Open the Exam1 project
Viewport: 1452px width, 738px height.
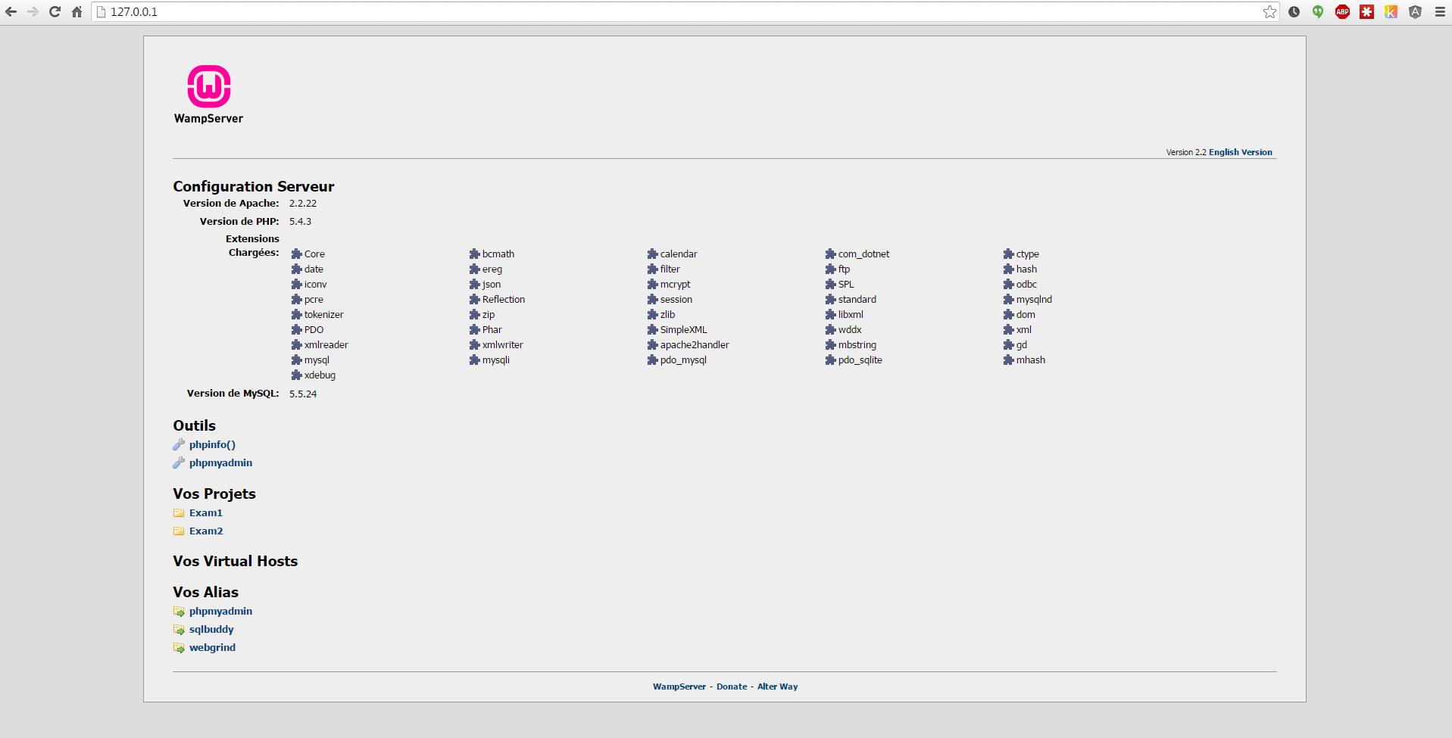[x=206, y=513]
